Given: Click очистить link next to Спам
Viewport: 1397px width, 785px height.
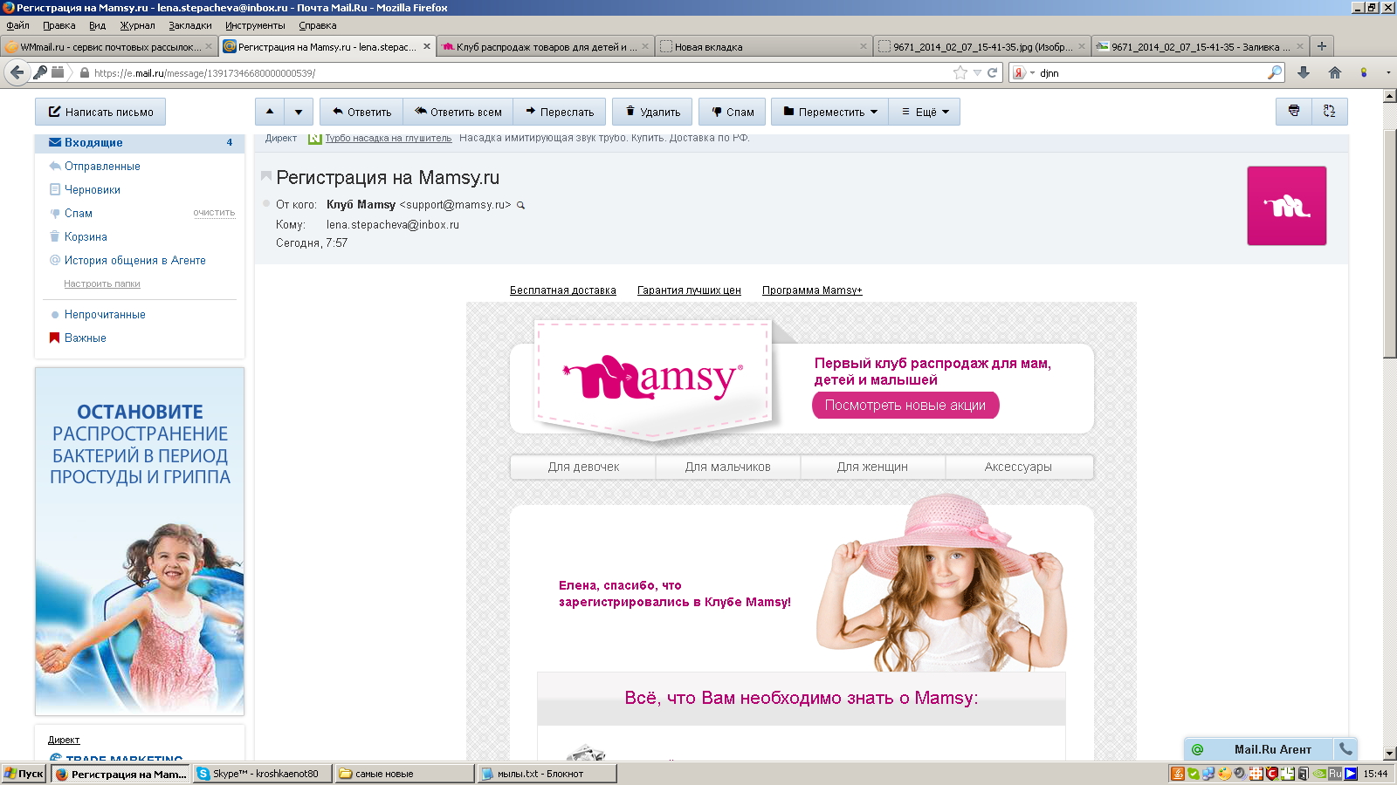Looking at the screenshot, I should [214, 213].
